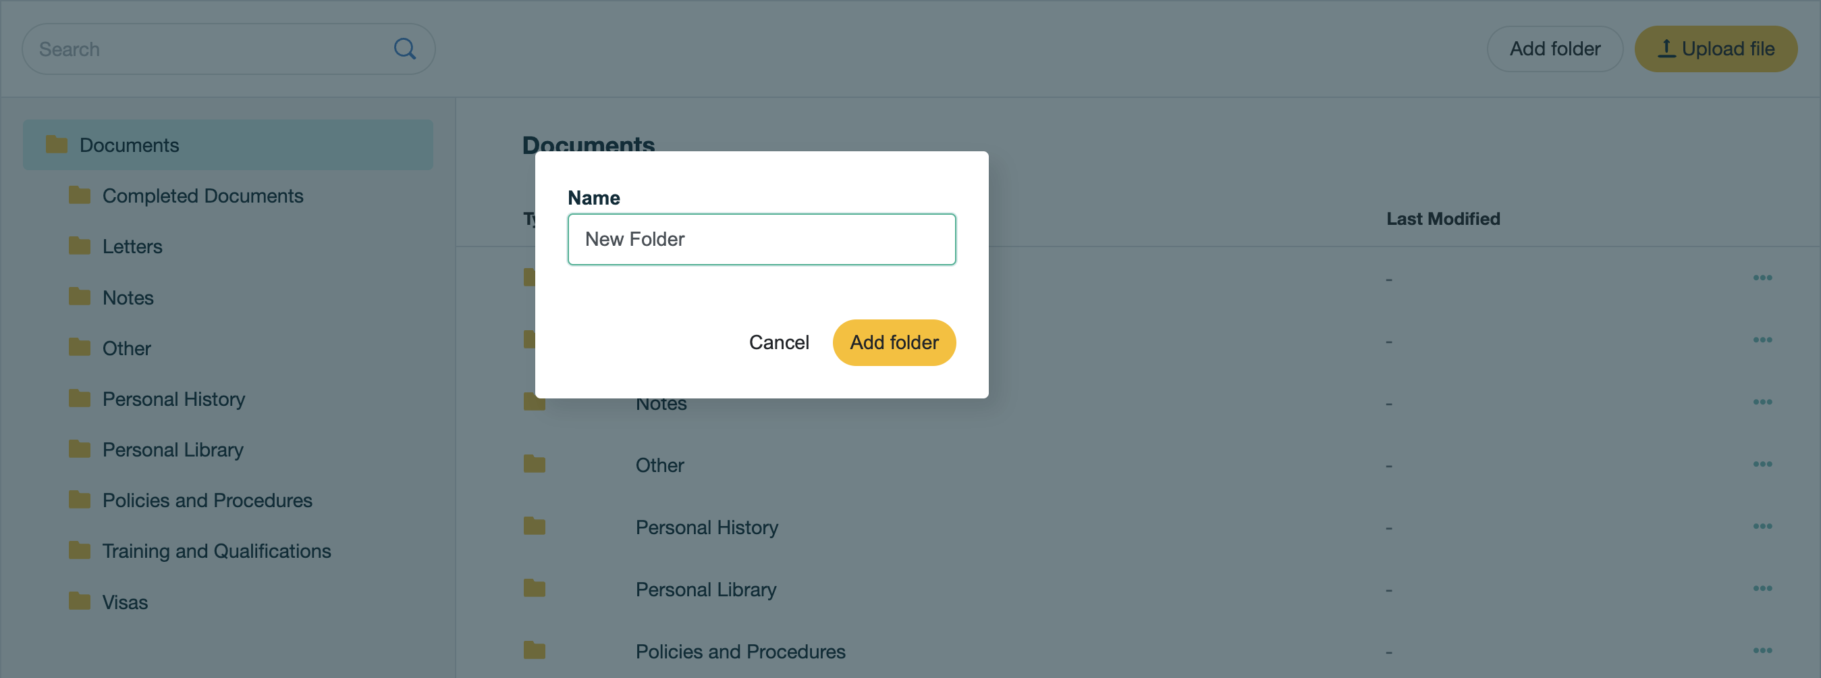Open the three-dot menu for Other row
The image size is (1821, 678).
click(x=1762, y=465)
